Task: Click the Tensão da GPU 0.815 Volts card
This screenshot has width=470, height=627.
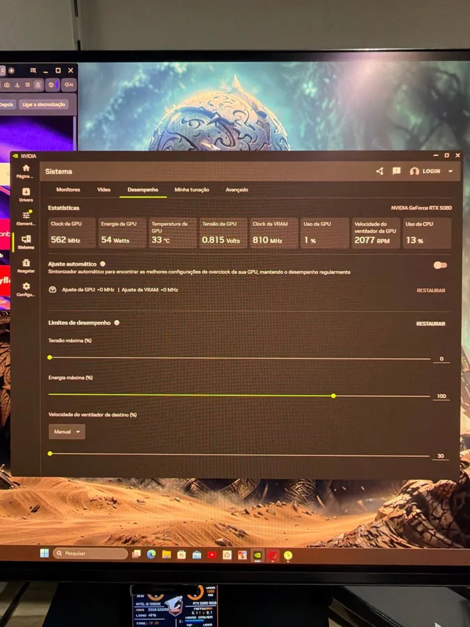Action: (x=223, y=233)
